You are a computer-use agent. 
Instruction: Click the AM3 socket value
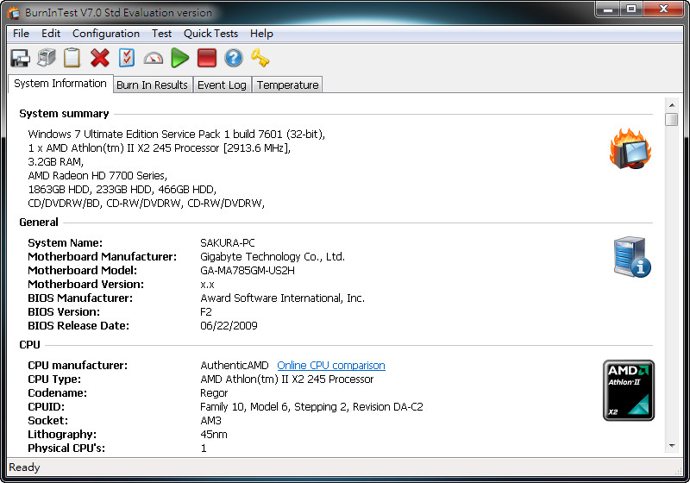coord(210,421)
